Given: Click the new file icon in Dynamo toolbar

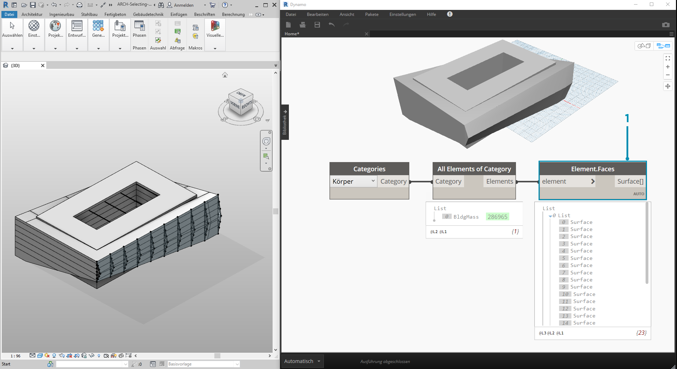Looking at the screenshot, I should click(x=289, y=25).
